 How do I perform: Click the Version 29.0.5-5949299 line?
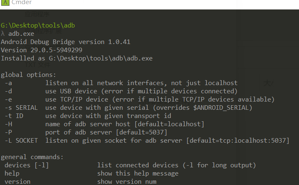coord(42,50)
